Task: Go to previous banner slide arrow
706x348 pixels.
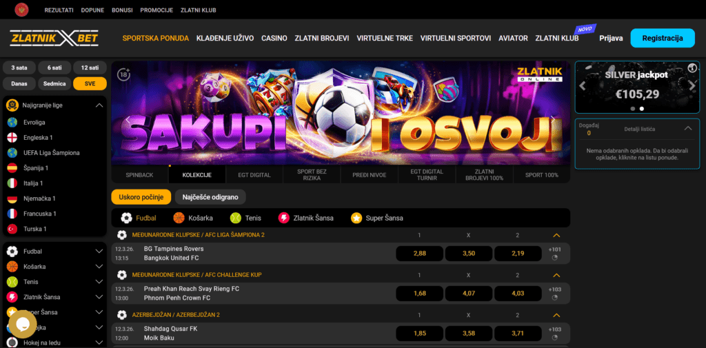Action: pyautogui.click(x=128, y=119)
